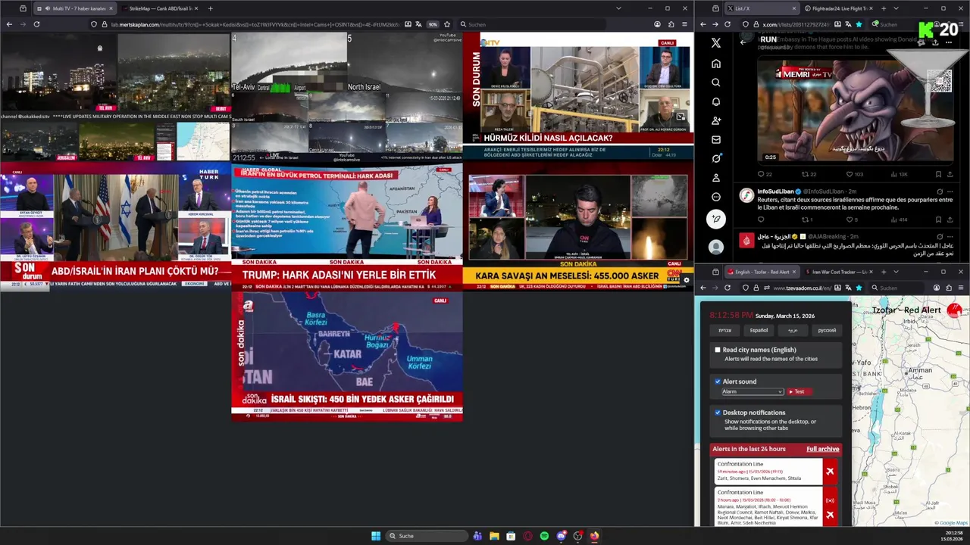
Task: Select A Haber Hürmüz Boğazı map stream
Action: click(x=346, y=356)
